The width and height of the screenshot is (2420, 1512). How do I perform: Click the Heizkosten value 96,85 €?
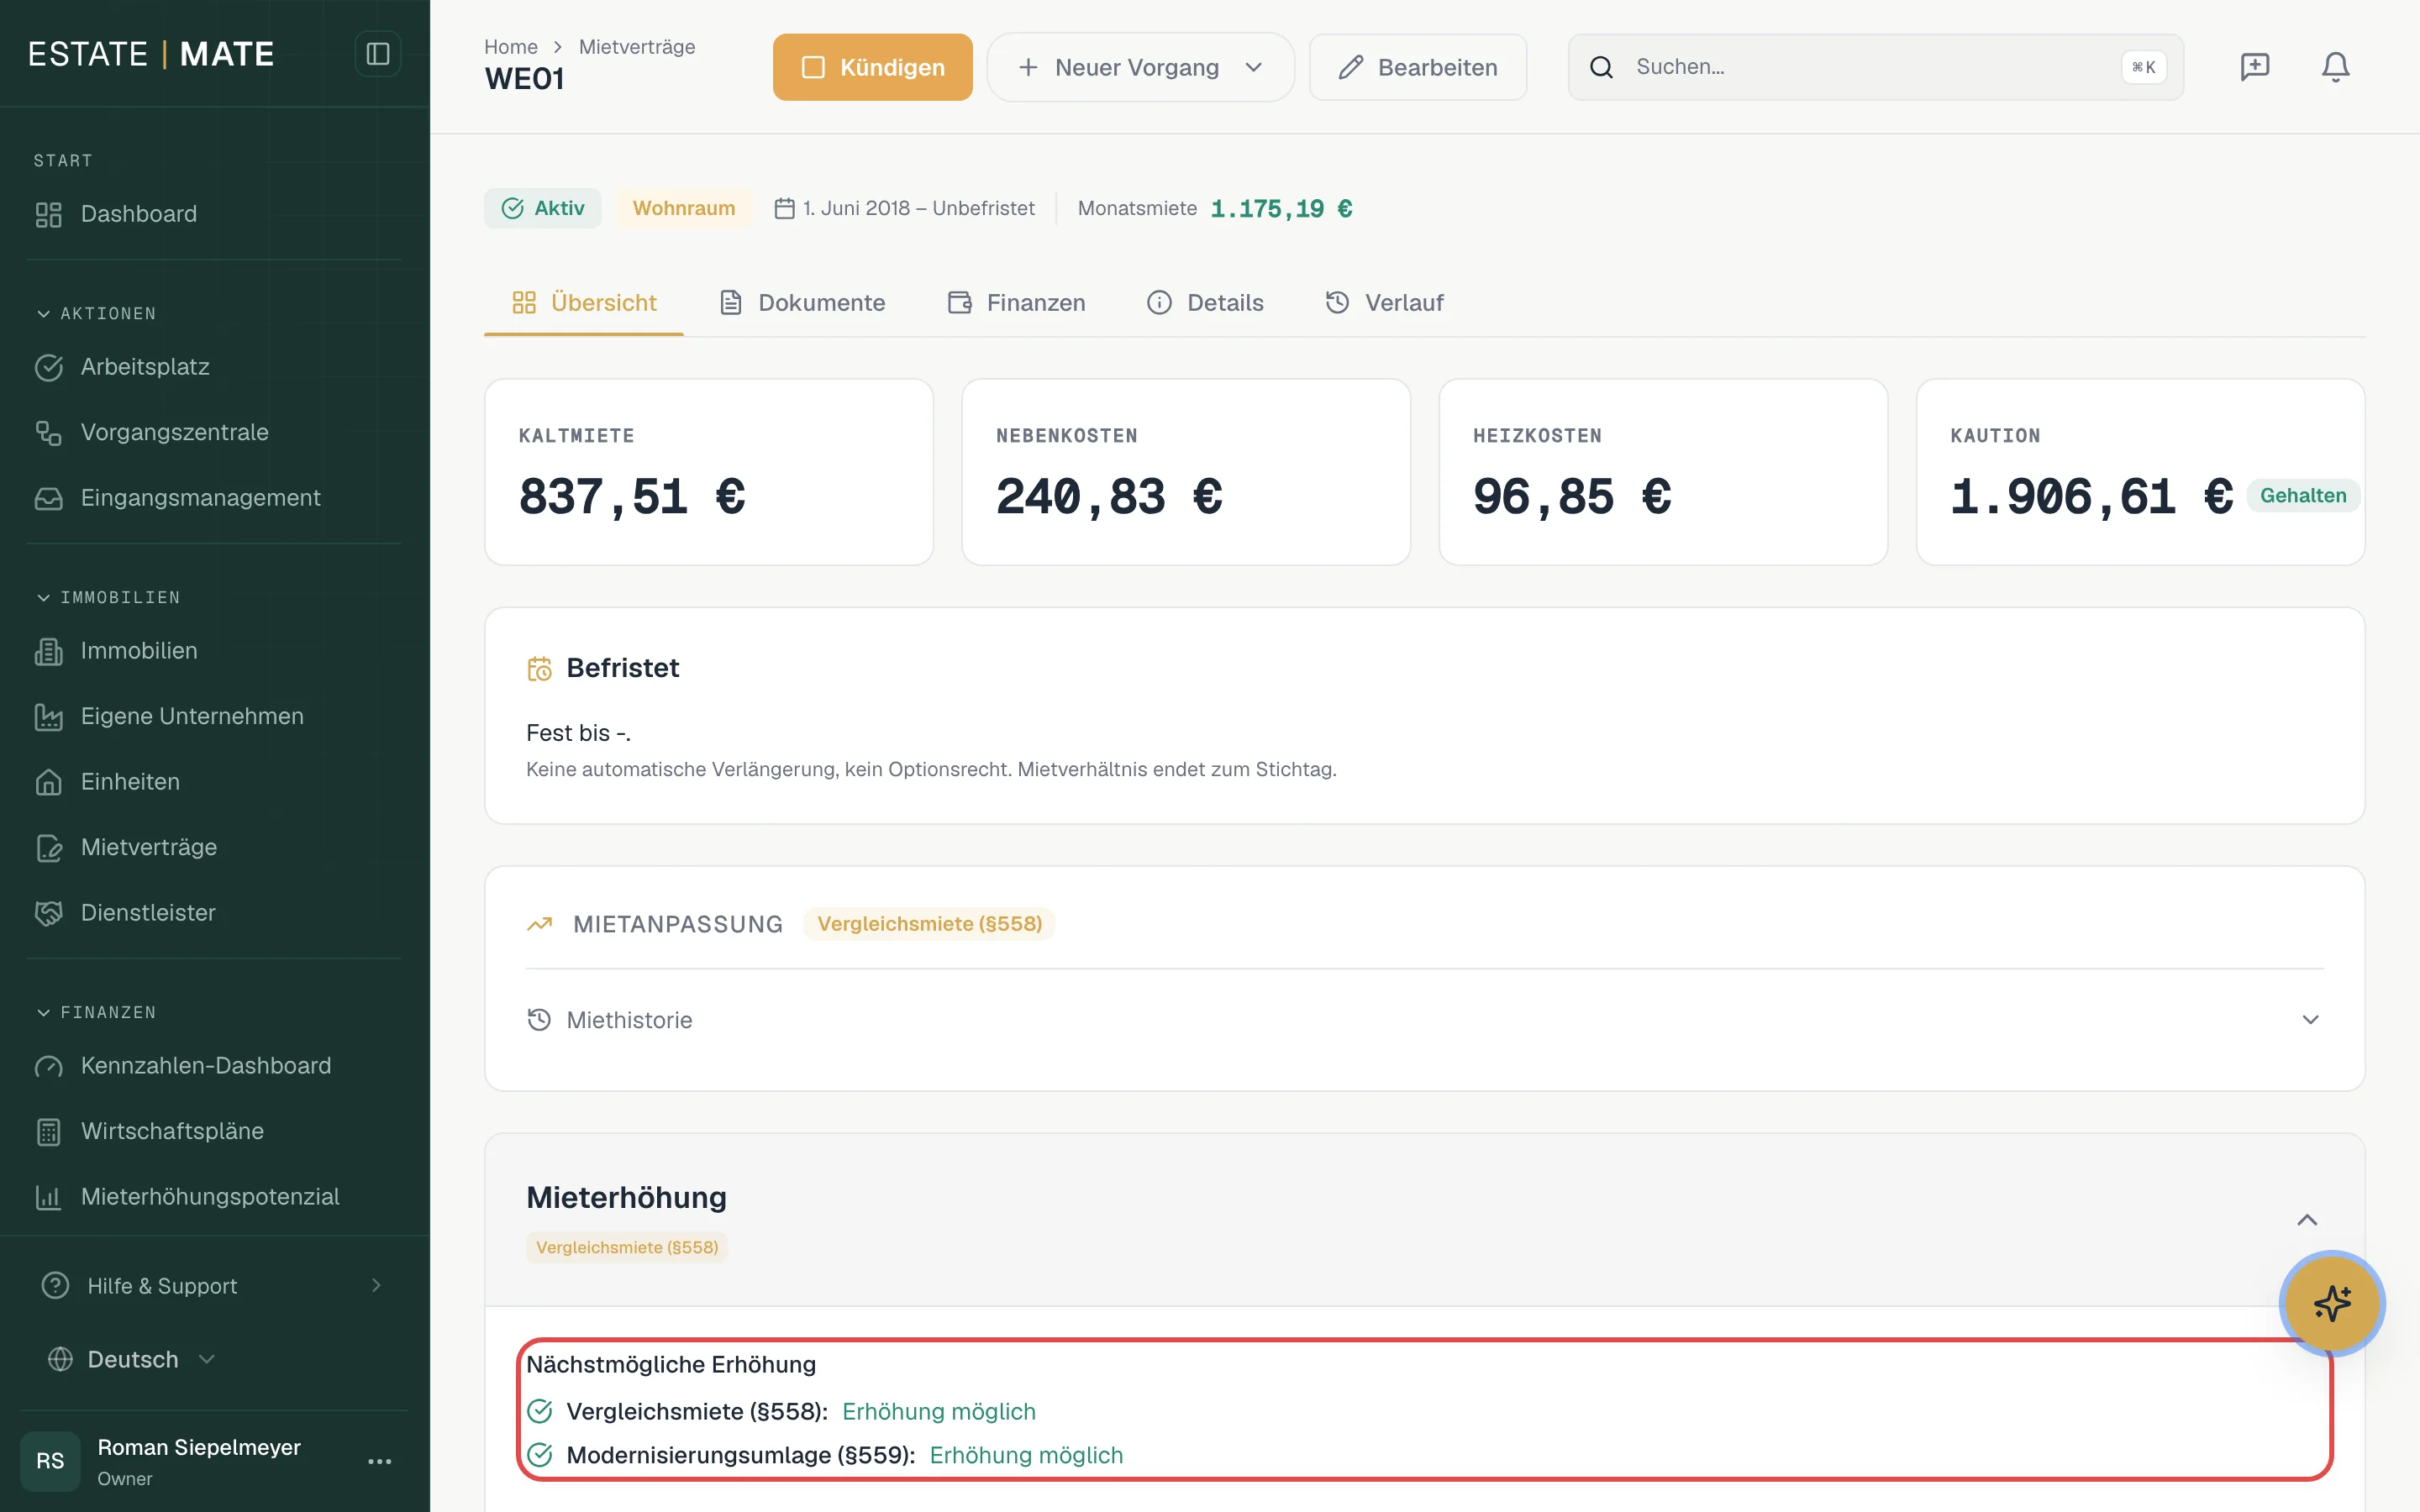point(1572,497)
